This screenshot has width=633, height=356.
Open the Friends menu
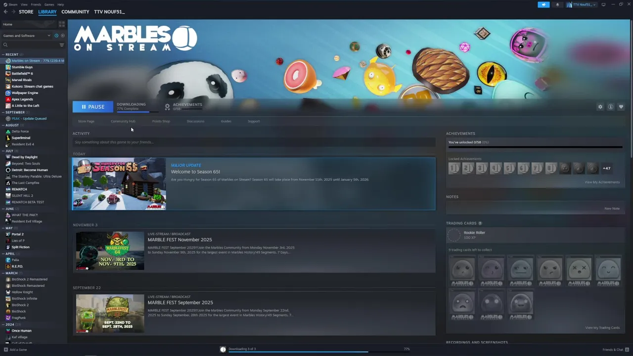click(x=36, y=4)
